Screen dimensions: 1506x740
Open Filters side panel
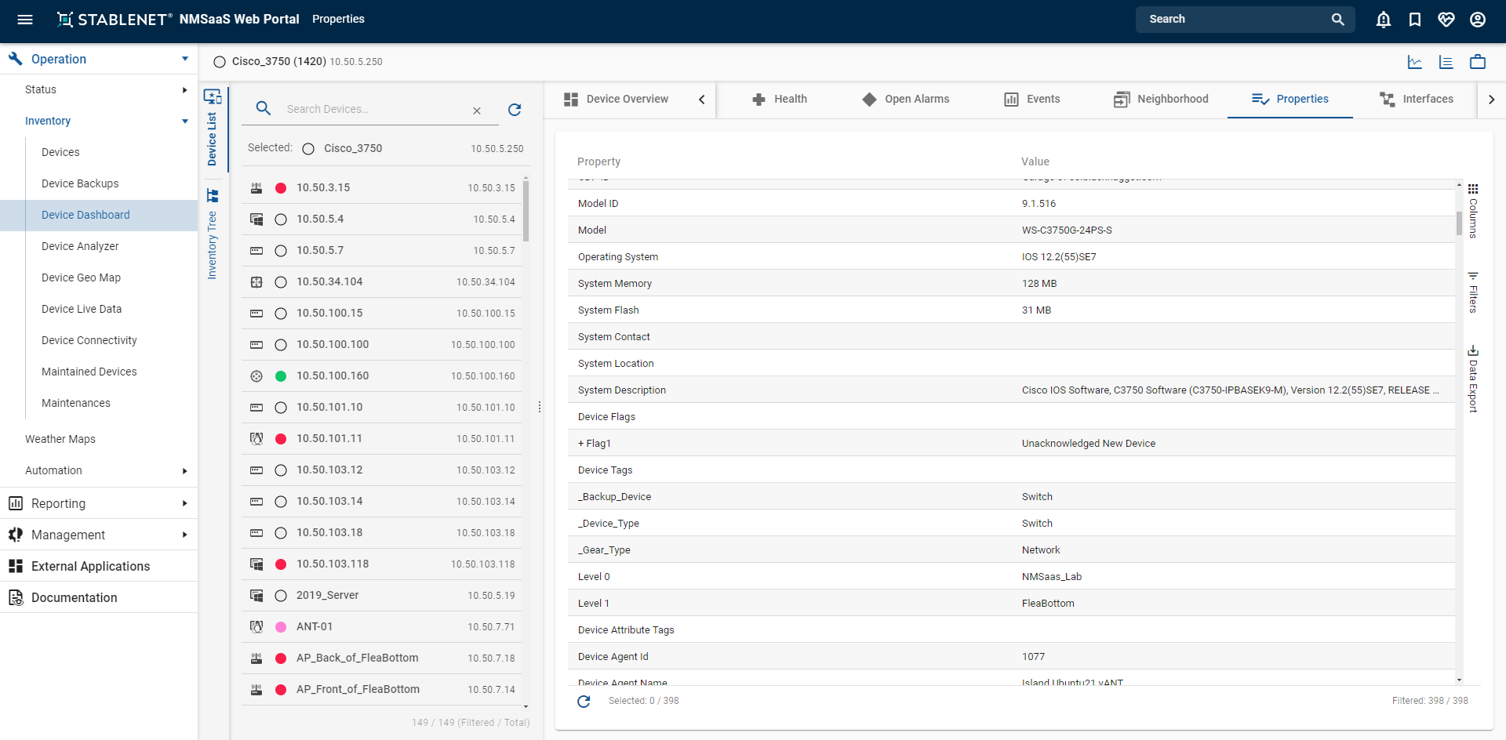click(1473, 292)
